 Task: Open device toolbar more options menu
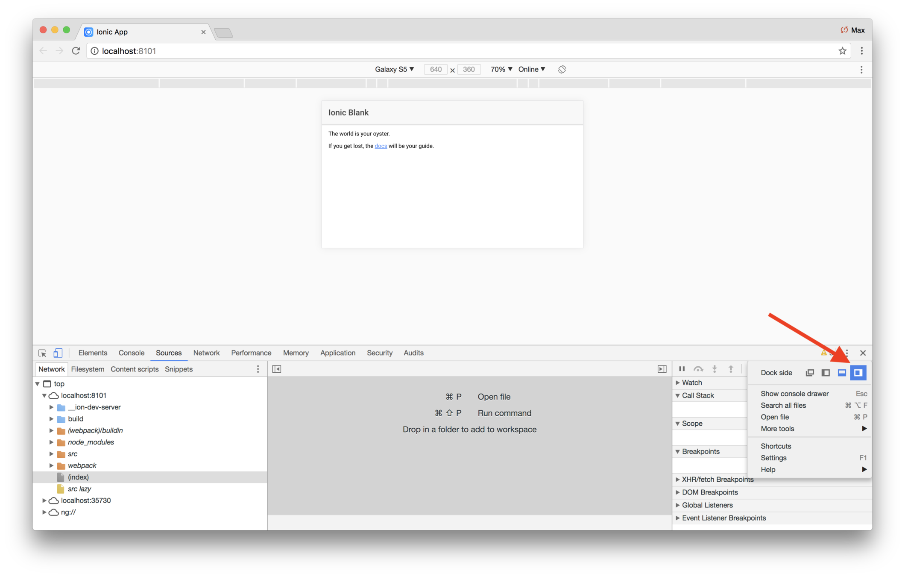pyautogui.click(x=861, y=70)
